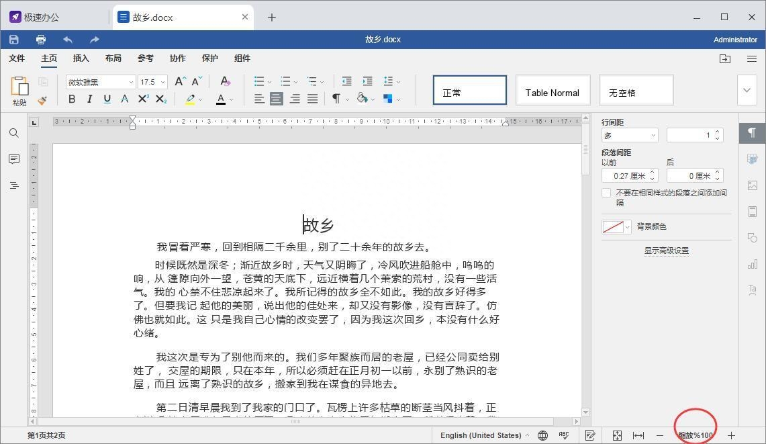Open the background color swatch picker

pyautogui.click(x=615, y=226)
